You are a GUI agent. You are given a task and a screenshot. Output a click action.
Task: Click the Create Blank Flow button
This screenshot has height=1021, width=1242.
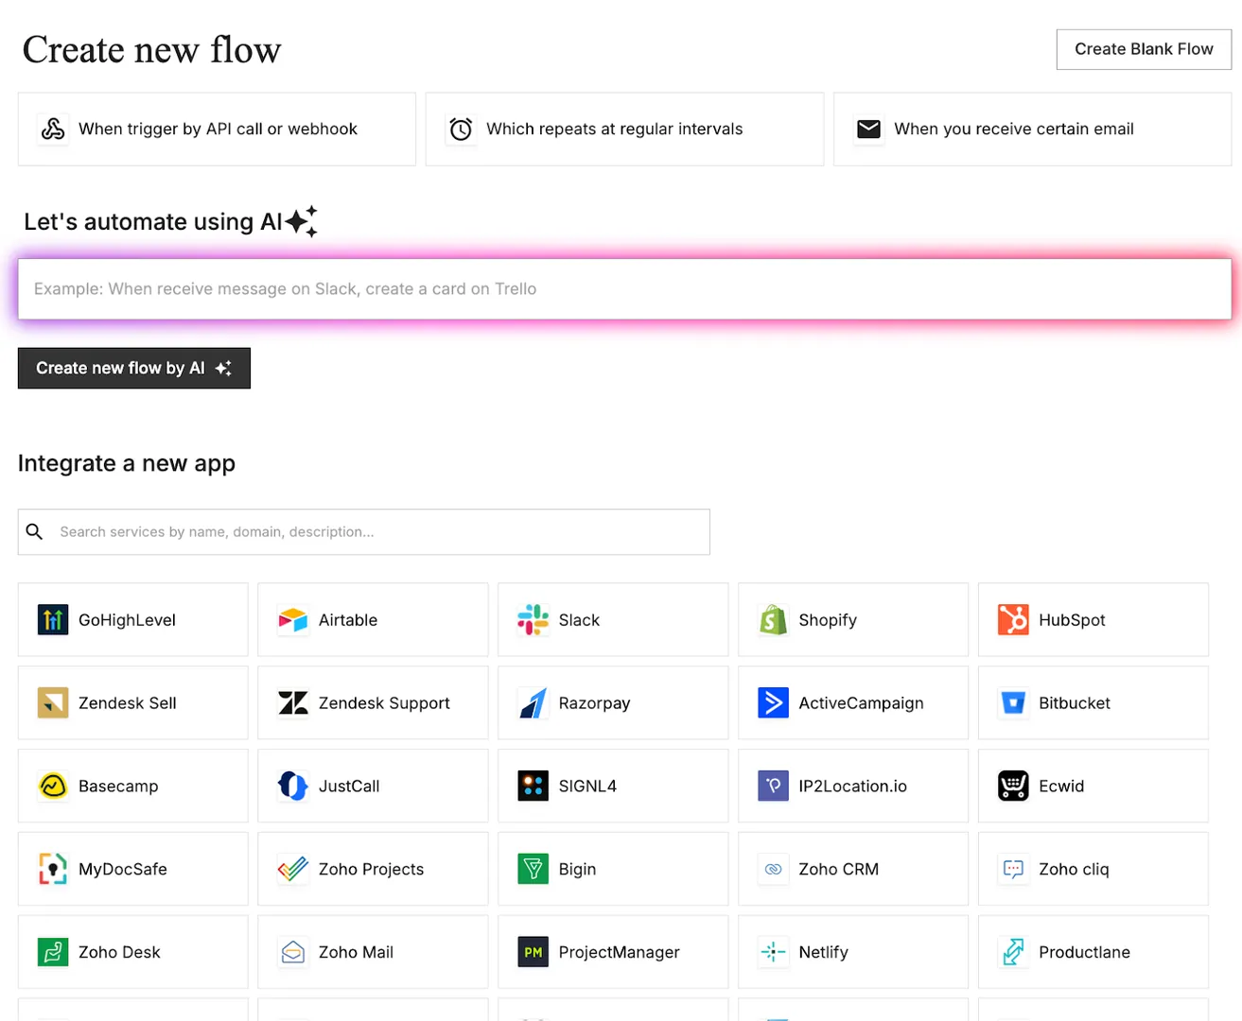pyautogui.click(x=1144, y=49)
